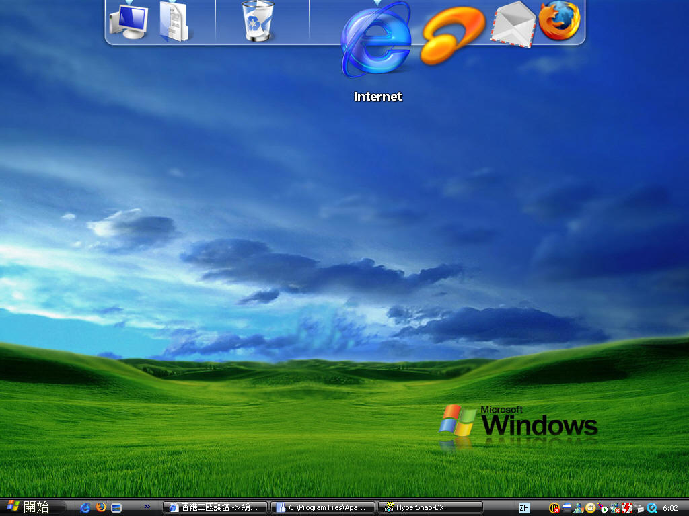Viewport: 689px width, 516px height.
Task: Click the globe with red X tray icon
Action: (554, 508)
